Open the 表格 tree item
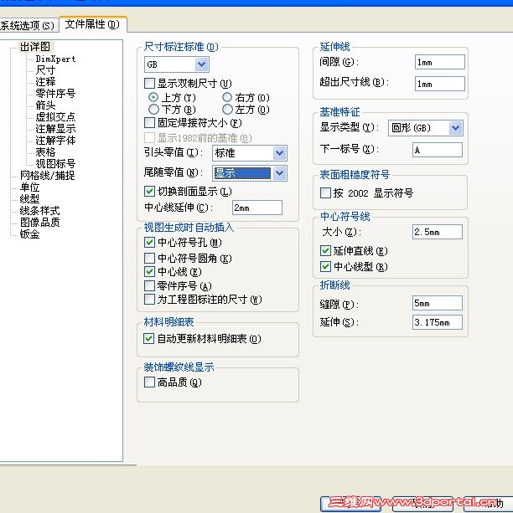This screenshot has width=513, height=513. tap(45, 152)
